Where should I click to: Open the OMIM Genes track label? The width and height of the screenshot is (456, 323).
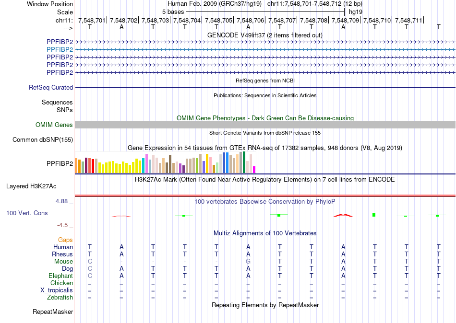(x=54, y=125)
